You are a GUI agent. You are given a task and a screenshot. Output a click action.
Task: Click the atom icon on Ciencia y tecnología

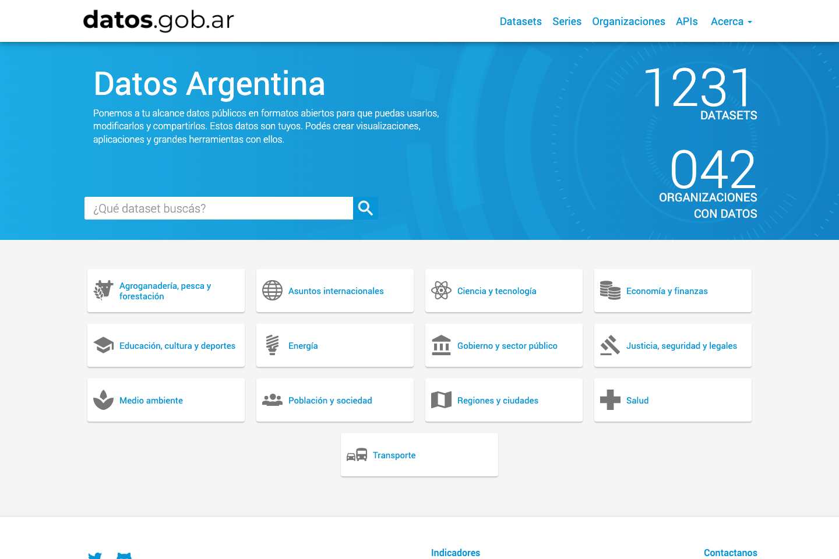coord(442,290)
